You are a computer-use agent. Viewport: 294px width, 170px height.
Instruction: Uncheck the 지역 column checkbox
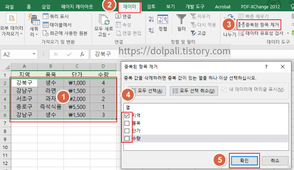[127, 116]
